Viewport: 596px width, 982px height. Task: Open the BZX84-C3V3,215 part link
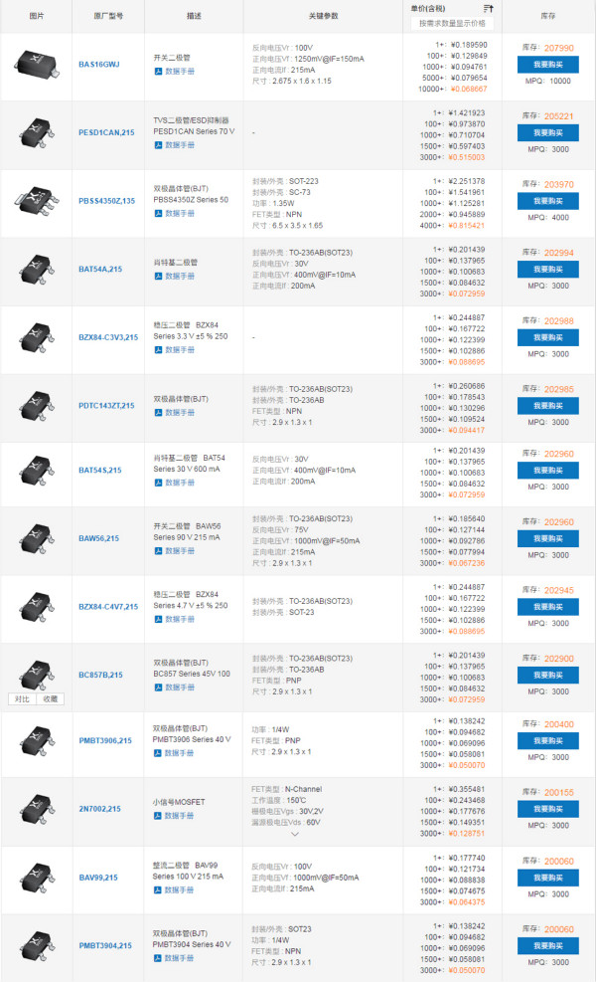(x=108, y=337)
